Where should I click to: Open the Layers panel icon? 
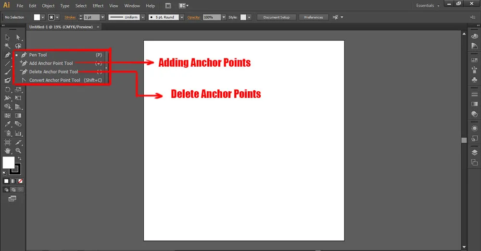[474, 153]
